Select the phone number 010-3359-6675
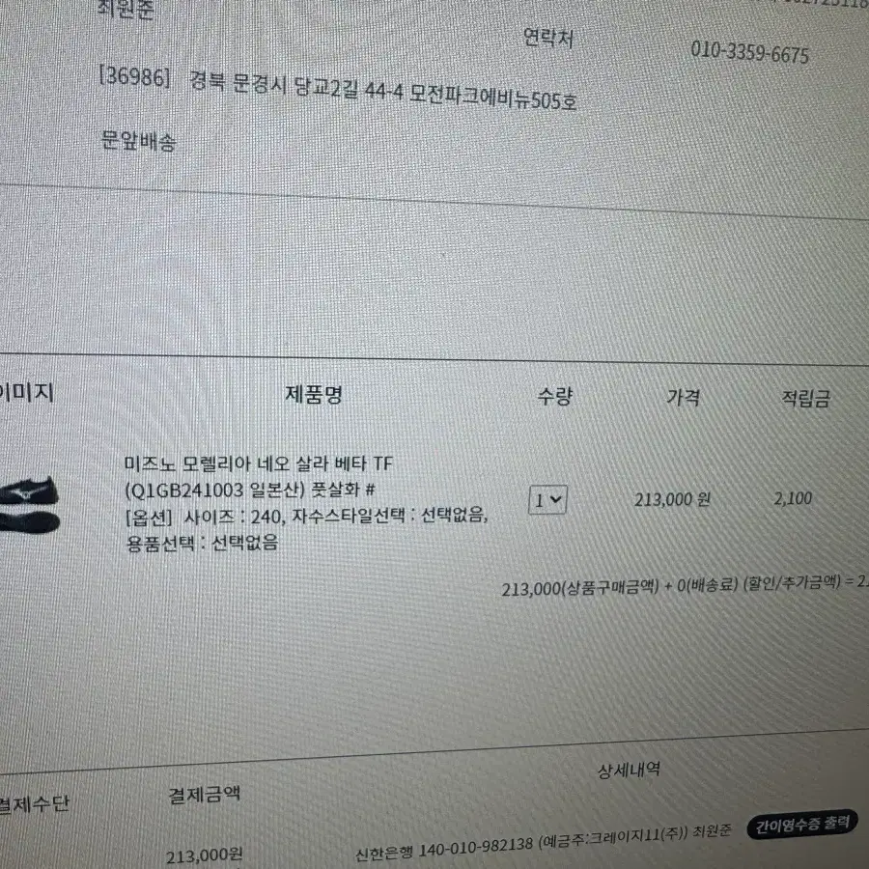The height and width of the screenshot is (869, 869). [x=749, y=53]
